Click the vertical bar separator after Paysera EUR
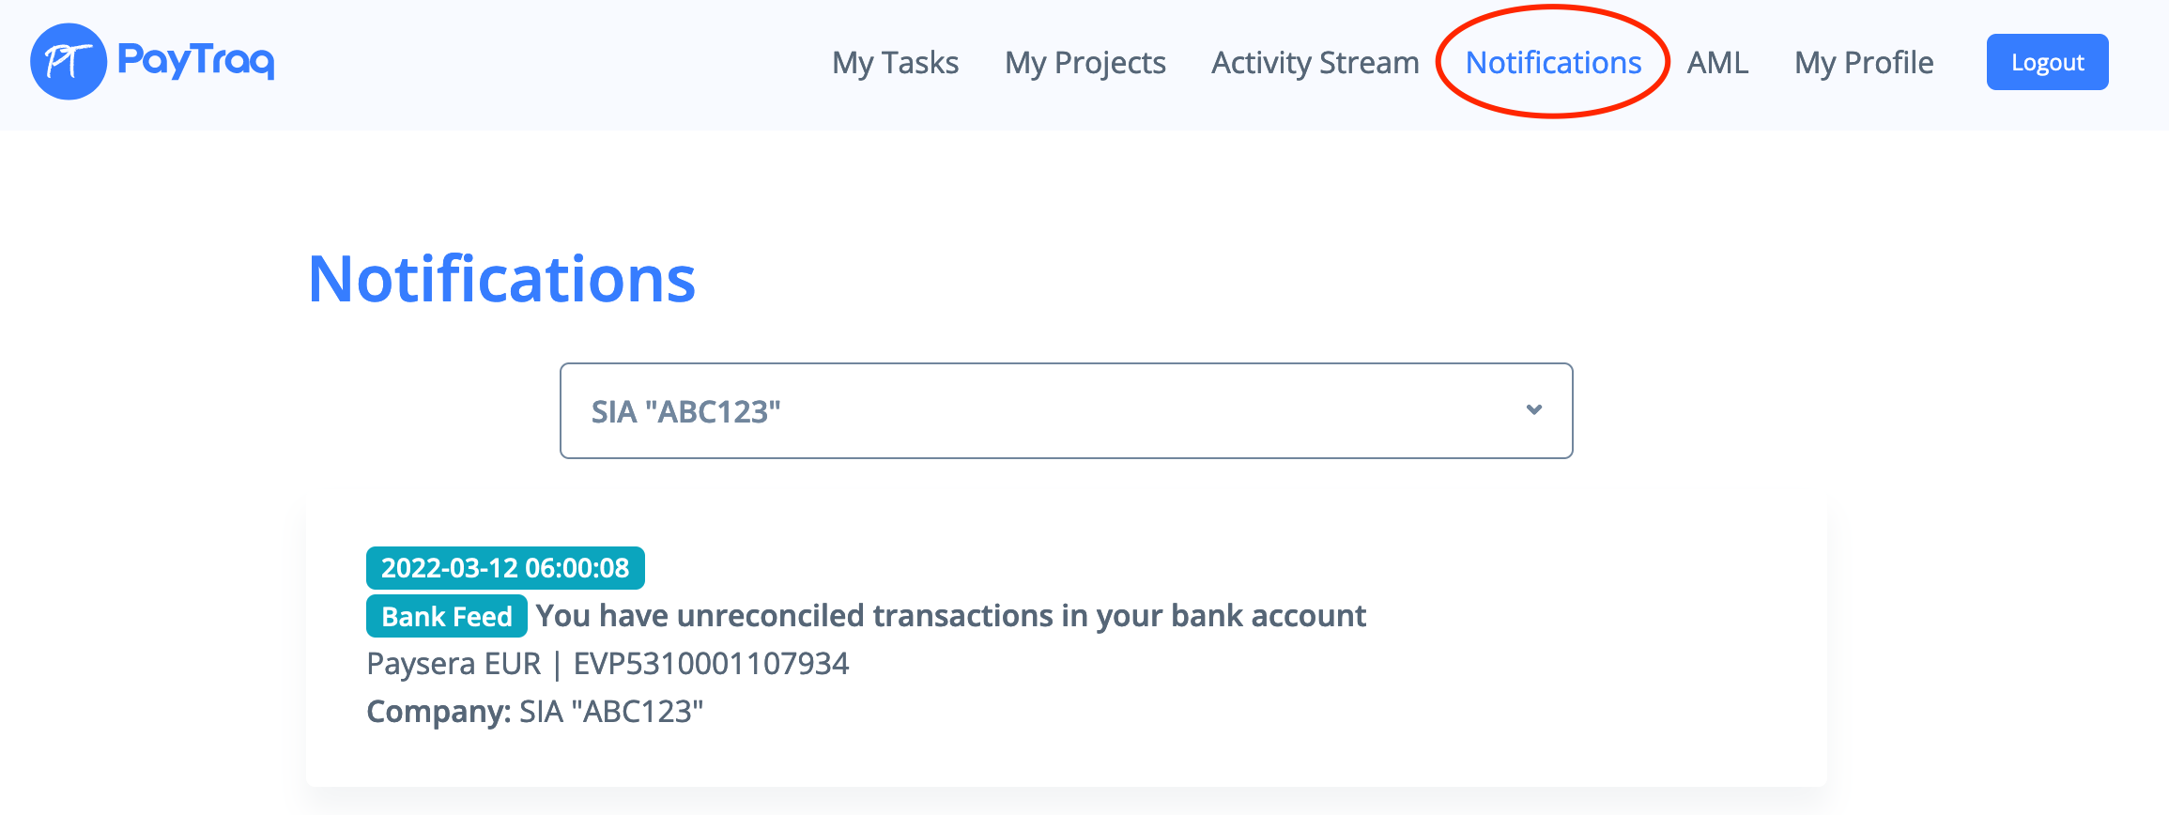 pyautogui.click(x=558, y=665)
